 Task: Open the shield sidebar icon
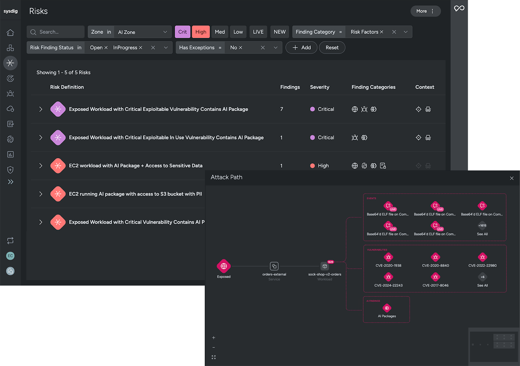coord(10,170)
